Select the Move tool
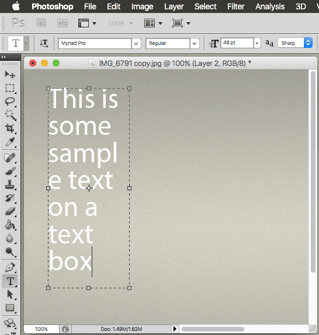Image resolution: width=319 pixels, height=335 pixels. (x=10, y=75)
